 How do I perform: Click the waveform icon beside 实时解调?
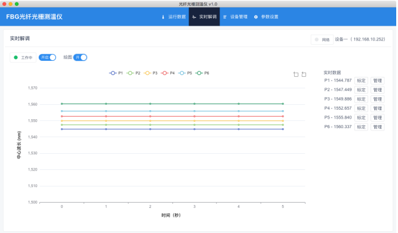(x=194, y=17)
